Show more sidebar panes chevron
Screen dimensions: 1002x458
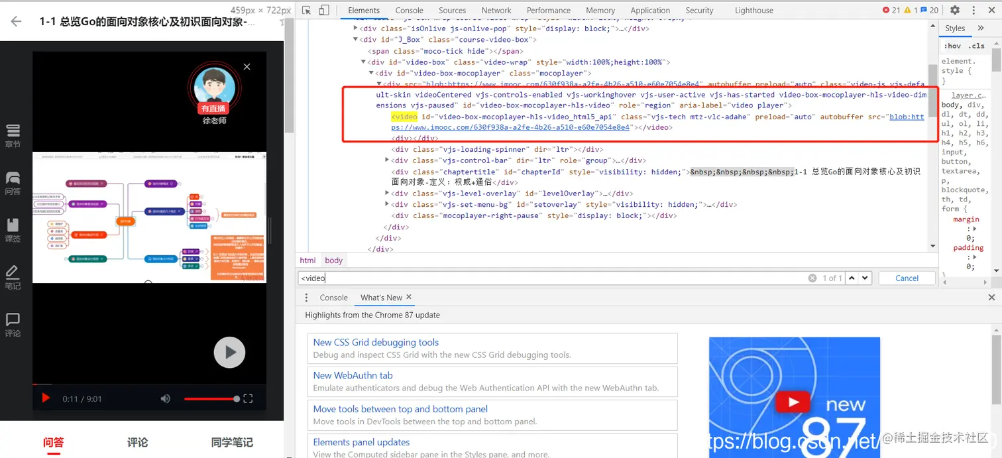981,28
